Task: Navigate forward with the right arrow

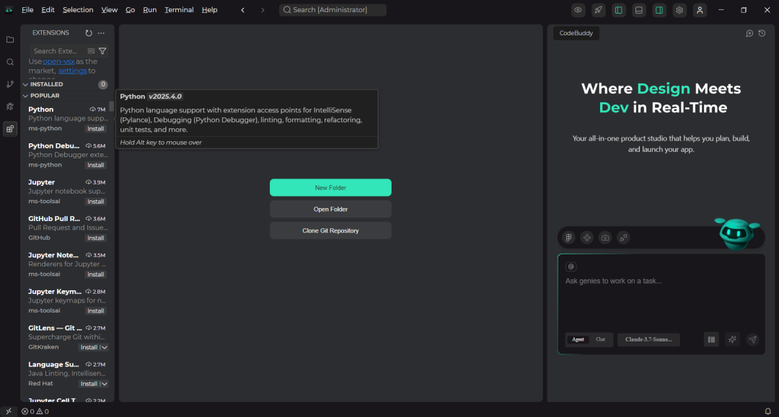Action: pos(263,10)
